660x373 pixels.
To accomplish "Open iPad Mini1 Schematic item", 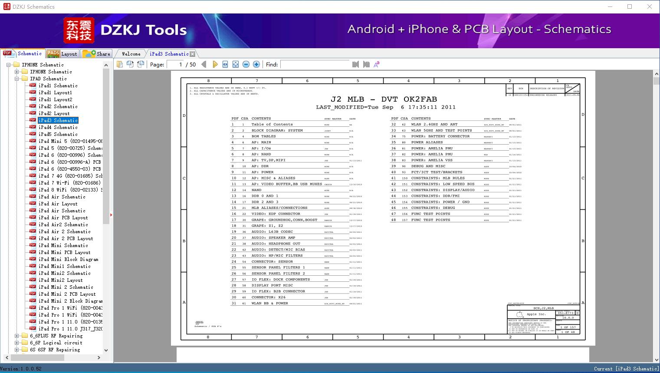I will pyautogui.click(x=65, y=266).
